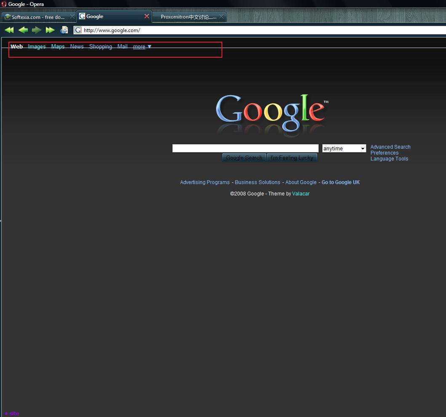
Task: Click the Google logo image
Action: click(272, 115)
